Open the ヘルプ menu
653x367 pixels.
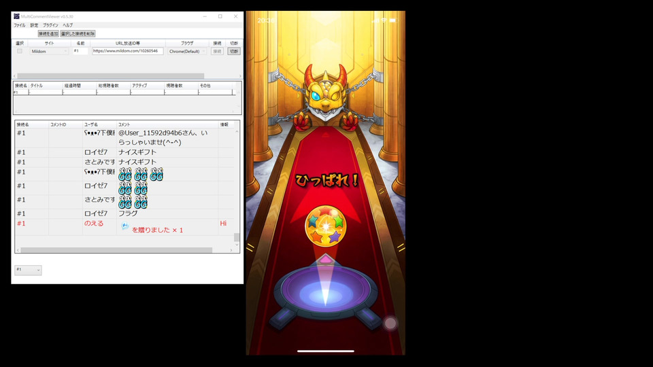tap(67, 25)
